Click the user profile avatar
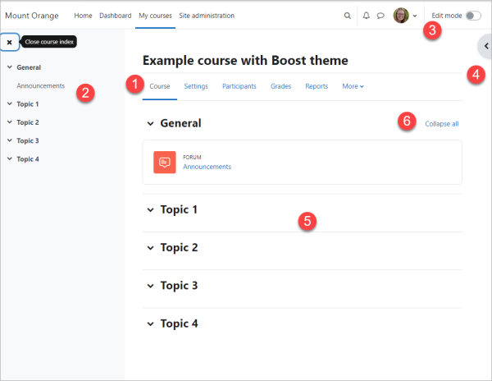492x381 pixels. (401, 16)
